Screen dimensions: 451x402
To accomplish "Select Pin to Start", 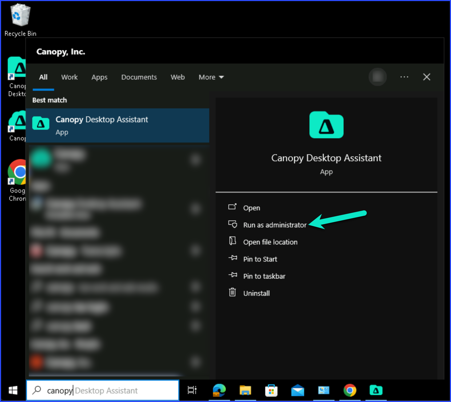I will tap(260, 259).
